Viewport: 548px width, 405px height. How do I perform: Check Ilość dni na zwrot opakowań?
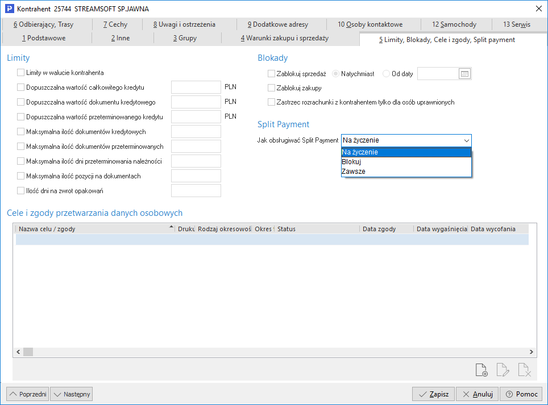pos(20,191)
